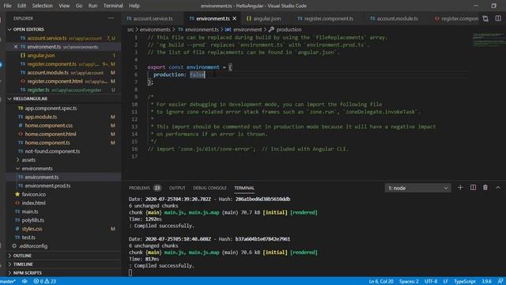This screenshot has height=285, width=506.
Task: Click the TypeScript version '3.9.6'
Action: tap(486, 282)
